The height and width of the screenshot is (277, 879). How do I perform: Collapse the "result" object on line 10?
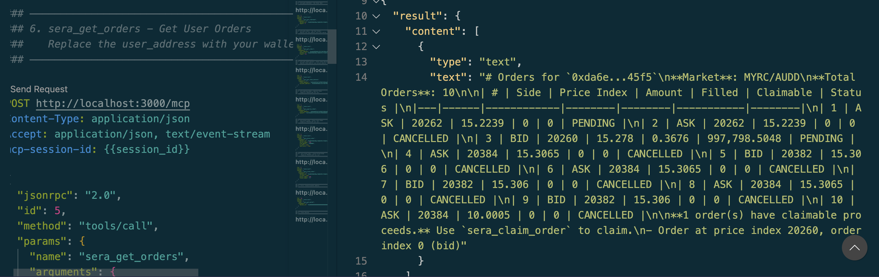tap(376, 16)
